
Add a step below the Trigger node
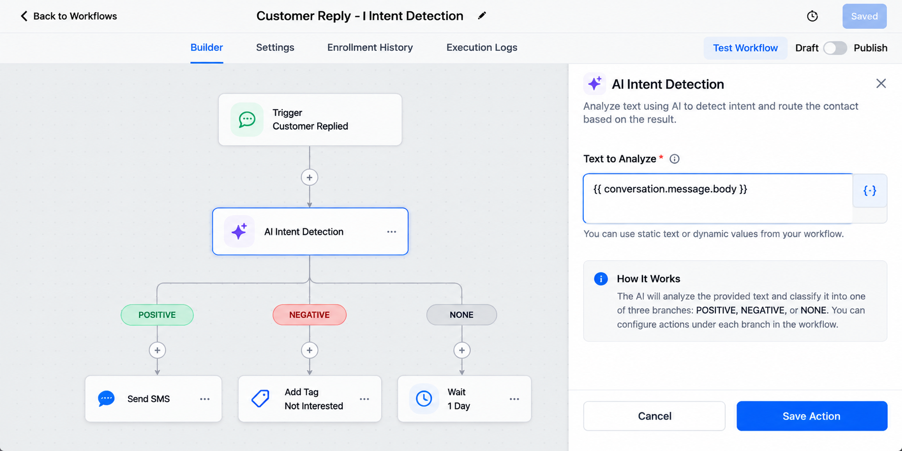[x=310, y=177]
